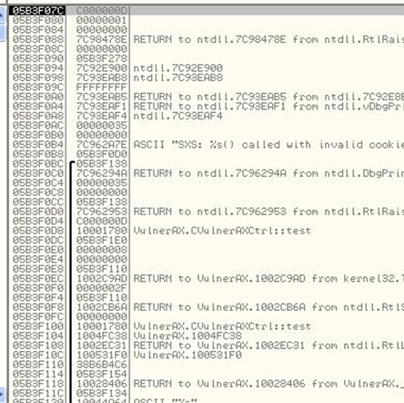404x403 pixels.
Task: Click the value 0000002F
Action: [102, 288]
